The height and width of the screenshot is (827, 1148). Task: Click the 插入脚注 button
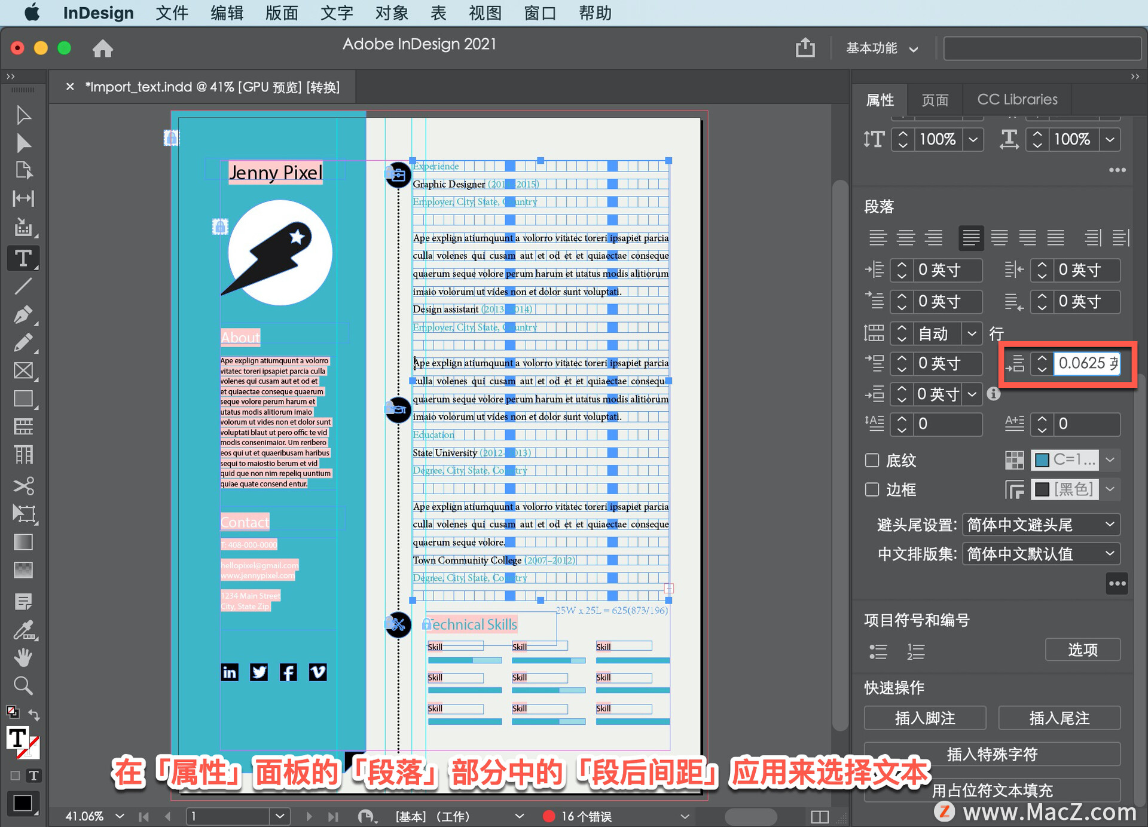click(924, 718)
